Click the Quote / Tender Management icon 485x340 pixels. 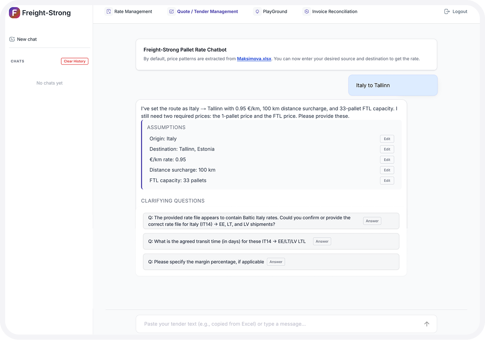[x=172, y=12]
